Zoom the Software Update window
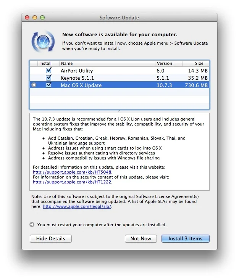This screenshot has width=239, height=280. click(42, 18)
